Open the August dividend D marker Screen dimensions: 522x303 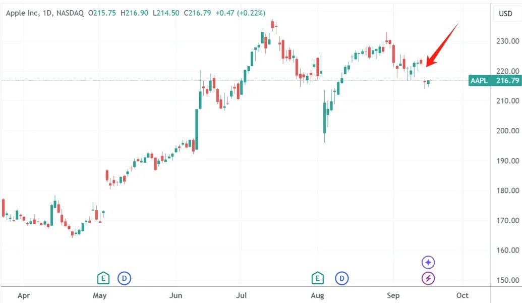pyautogui.click(x=342, y=278)
